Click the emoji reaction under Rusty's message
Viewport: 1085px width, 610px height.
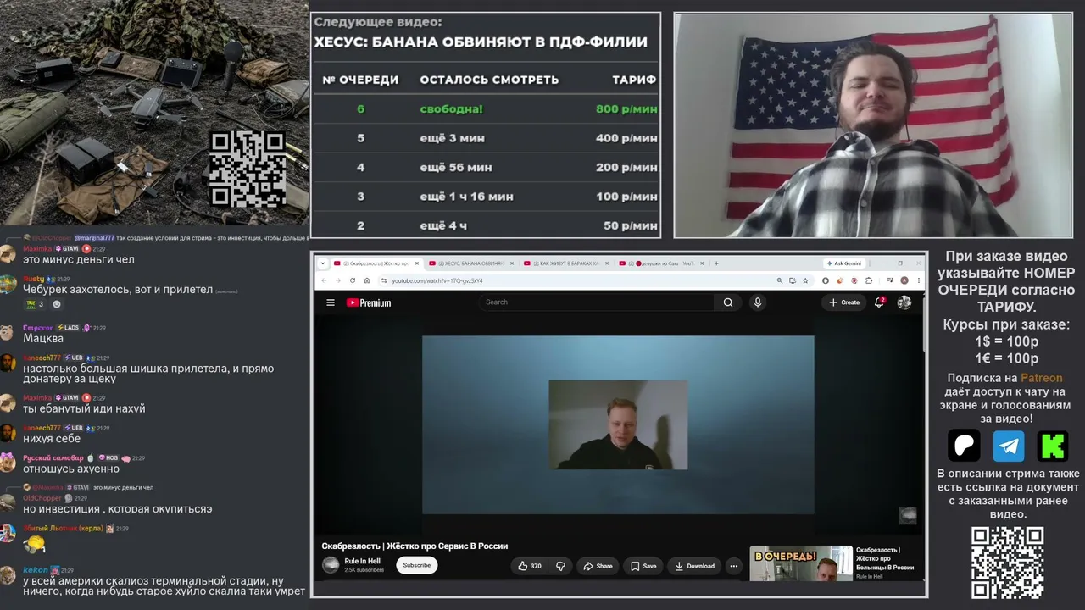35,304
